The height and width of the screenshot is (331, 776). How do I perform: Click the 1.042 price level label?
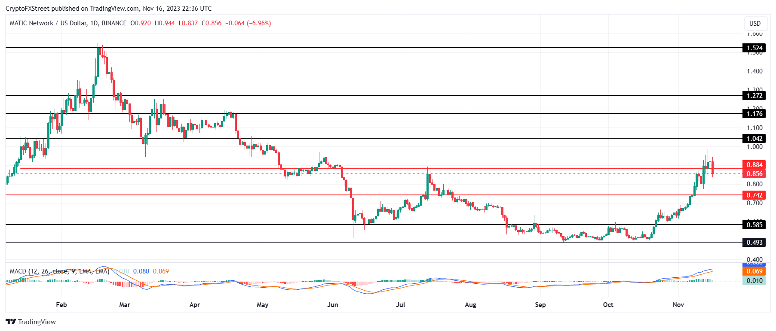coord(754,139)
